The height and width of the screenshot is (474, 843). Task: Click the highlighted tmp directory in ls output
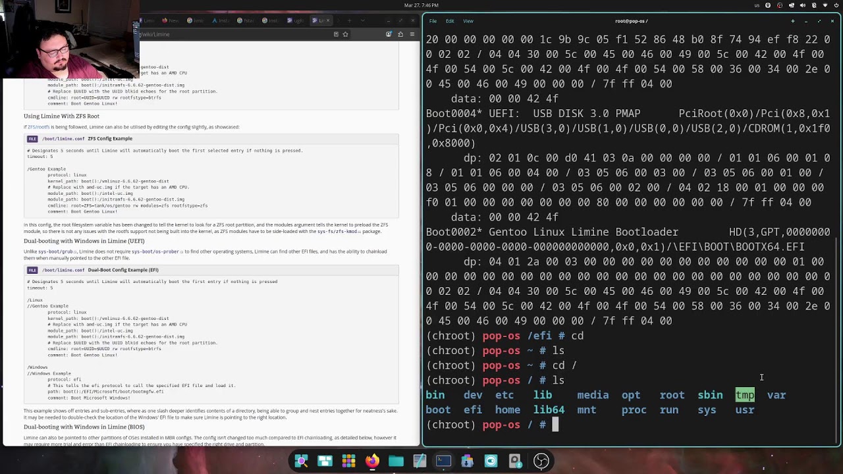tap(745, 395)
